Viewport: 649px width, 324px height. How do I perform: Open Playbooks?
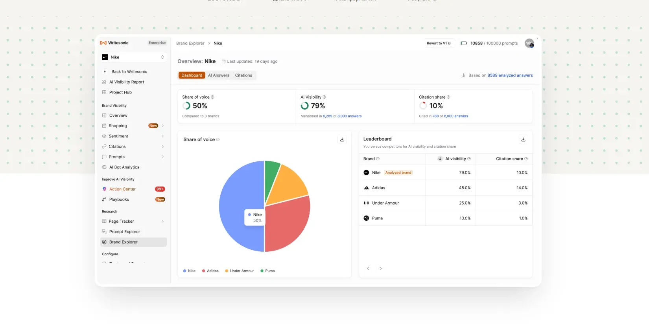tap(119, 200)
